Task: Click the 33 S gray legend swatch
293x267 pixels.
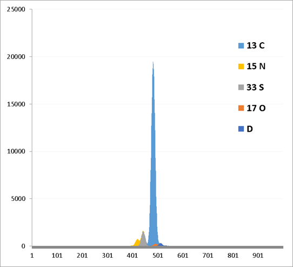Action: click(241, 87)
